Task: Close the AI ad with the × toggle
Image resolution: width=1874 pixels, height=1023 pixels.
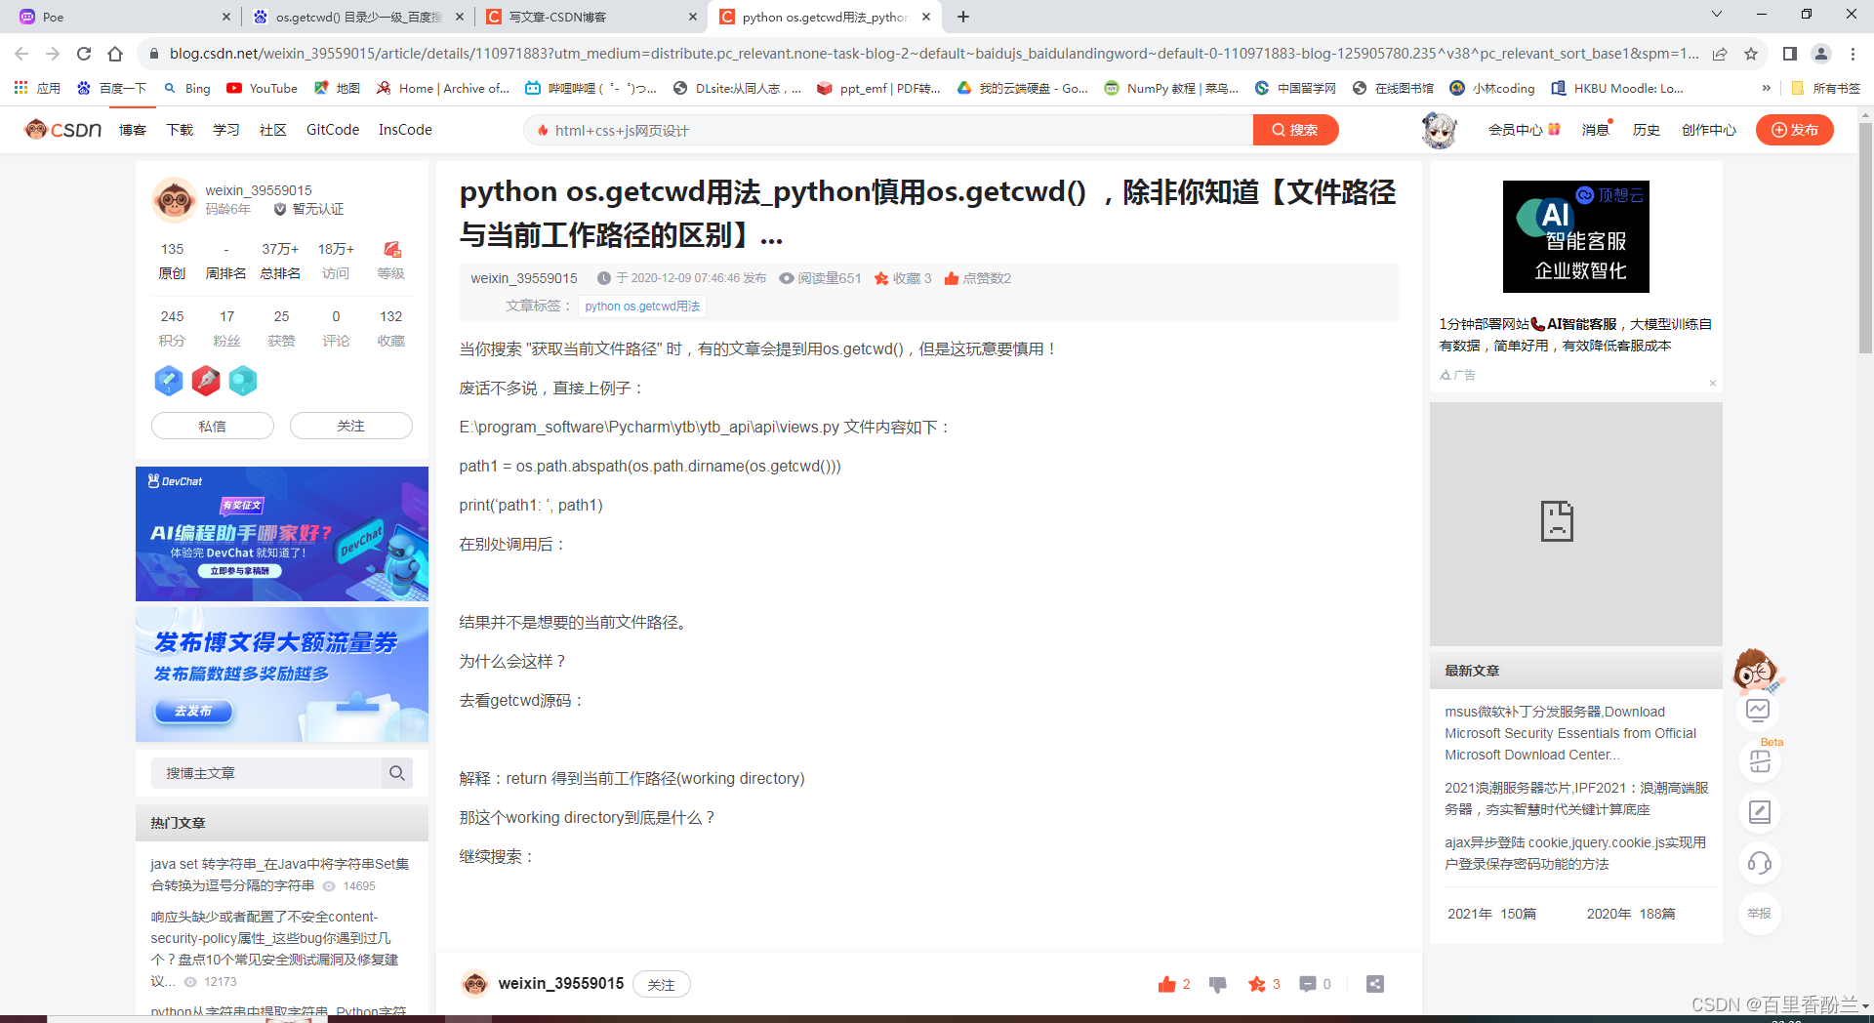Action: (1712, 383)
